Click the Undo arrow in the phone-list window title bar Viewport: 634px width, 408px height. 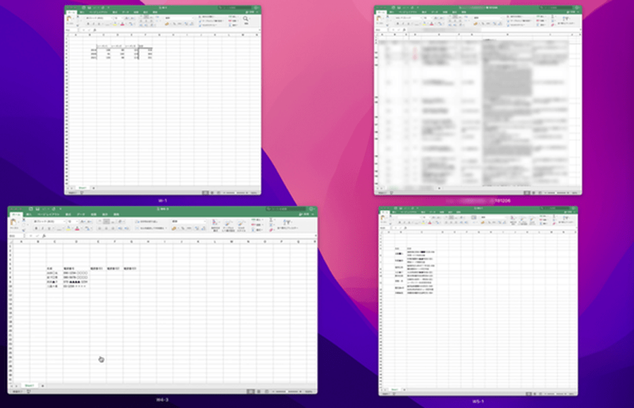click(x=44, y=209)
